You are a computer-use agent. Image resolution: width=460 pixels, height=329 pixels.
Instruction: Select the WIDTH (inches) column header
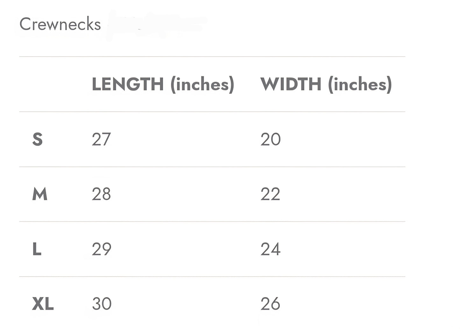[326, 84]
